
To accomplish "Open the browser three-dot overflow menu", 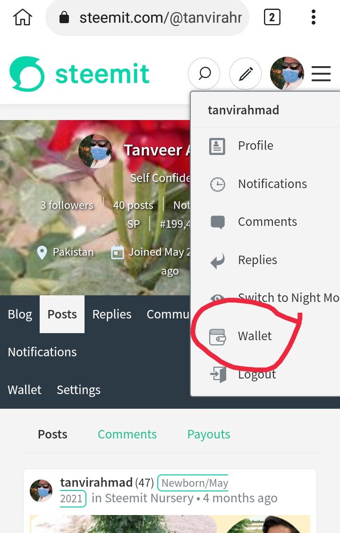I will tap(313, 17).
